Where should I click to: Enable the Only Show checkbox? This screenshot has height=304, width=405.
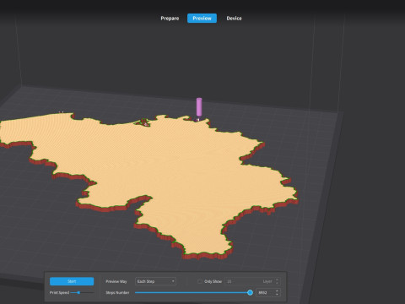pos(200,281)
